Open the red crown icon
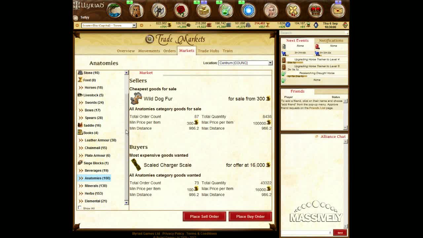 click(315, 11)
